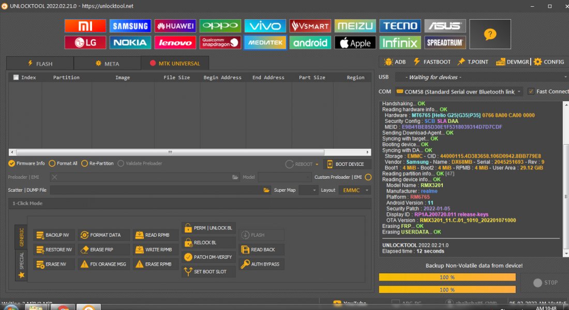The width and height of the screenshot is (569, 310).
Task: Choose the Android platform icon
Action: (x=310, y=42)
